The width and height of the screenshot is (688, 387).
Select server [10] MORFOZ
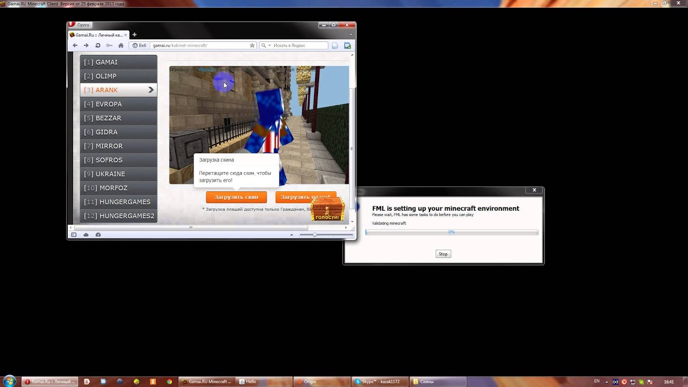click(x=118, y=188)
